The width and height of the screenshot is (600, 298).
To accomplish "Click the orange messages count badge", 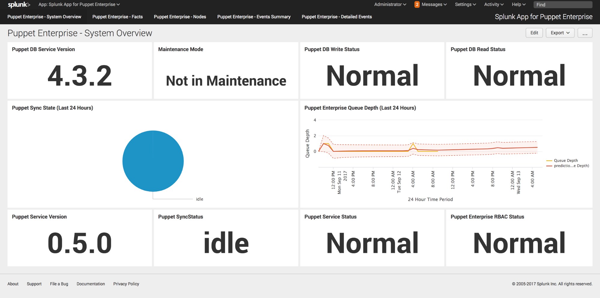I will [417, 4].
